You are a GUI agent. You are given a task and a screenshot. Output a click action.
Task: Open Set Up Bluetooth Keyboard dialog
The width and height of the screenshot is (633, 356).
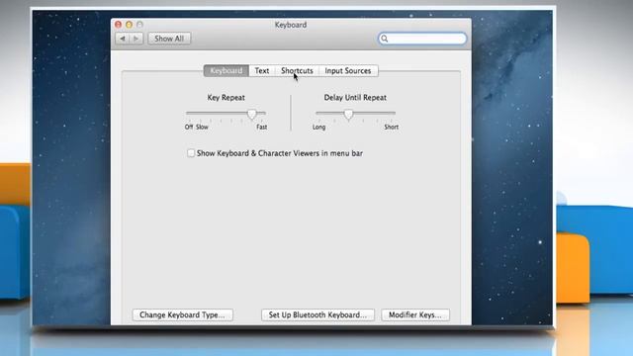(x=317, y=314)
